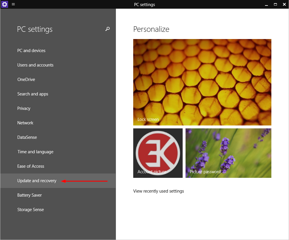Open PC and devices settings
289x240 pixels.
(x=58, y=51)
